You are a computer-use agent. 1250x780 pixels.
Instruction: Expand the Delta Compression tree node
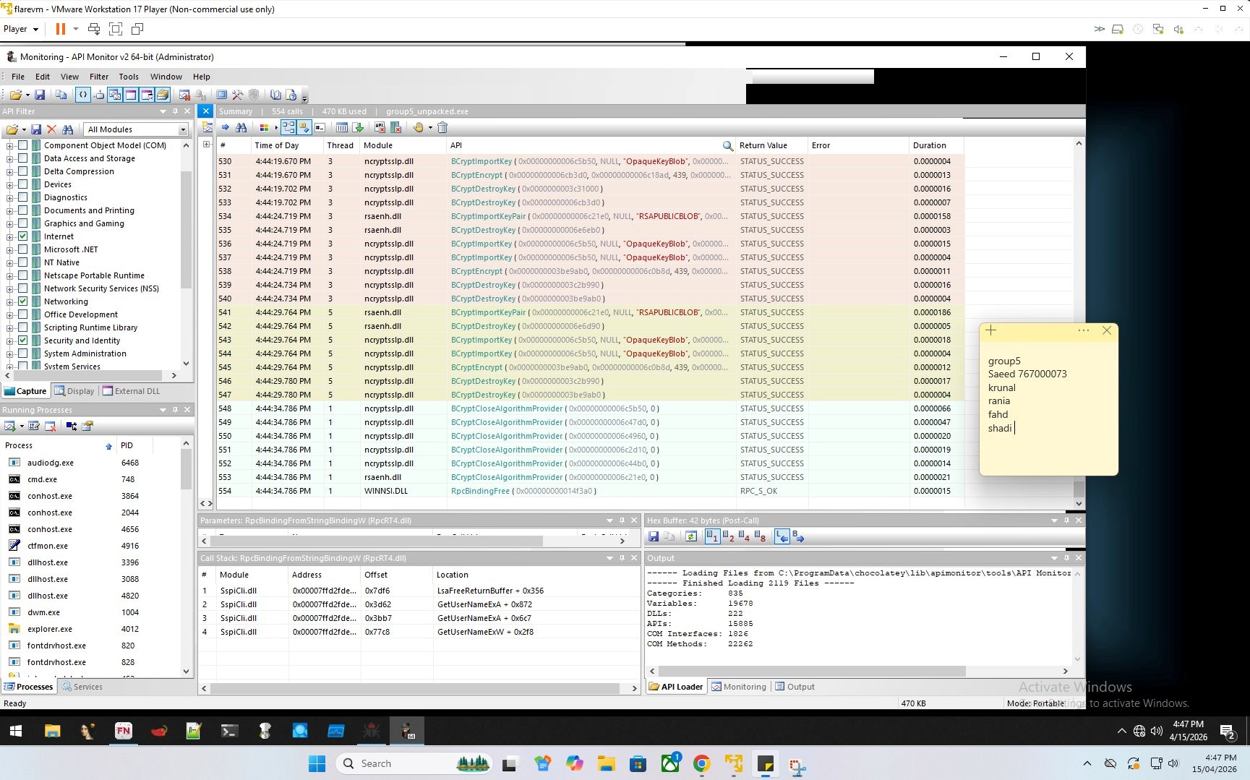tap(10, 171)
